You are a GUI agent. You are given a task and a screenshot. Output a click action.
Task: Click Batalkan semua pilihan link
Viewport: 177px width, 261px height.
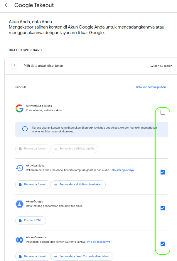(x=151, y=87)
